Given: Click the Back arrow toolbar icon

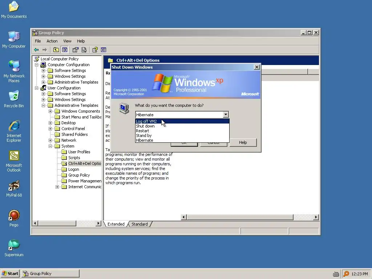Looking at the screenshot, I should pos(36,50).
